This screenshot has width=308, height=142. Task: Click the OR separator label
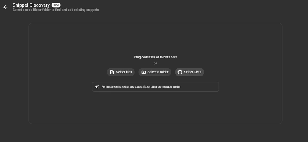coord(156,63)
